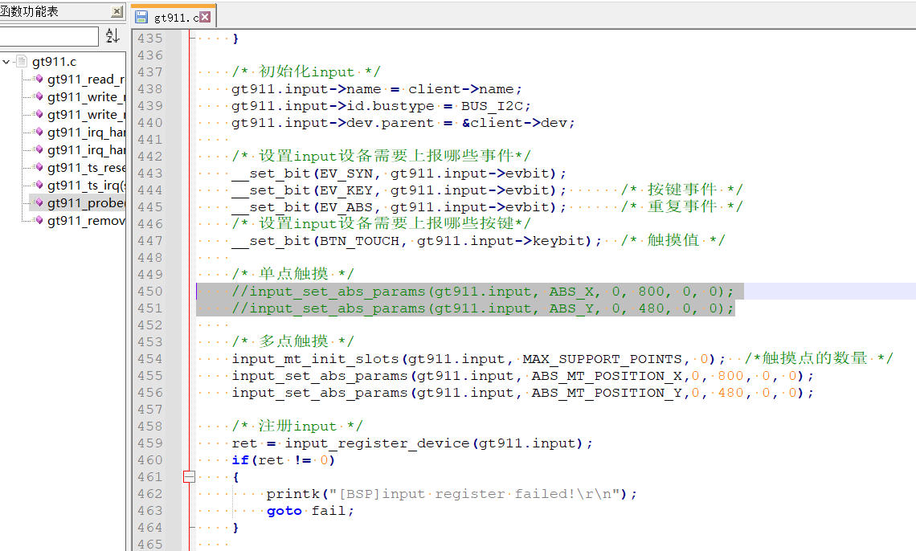Click 'EV_ABS' in line 445
The height and width of the screenshot is (551, 916).
click(346, 207)
